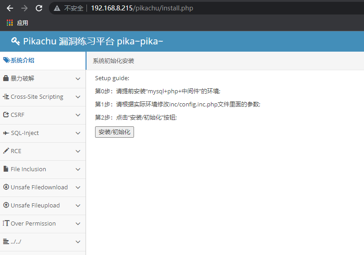Click the 不安全 security label
The width and height of the screenshot is (364, 255).
coord(74,8)
